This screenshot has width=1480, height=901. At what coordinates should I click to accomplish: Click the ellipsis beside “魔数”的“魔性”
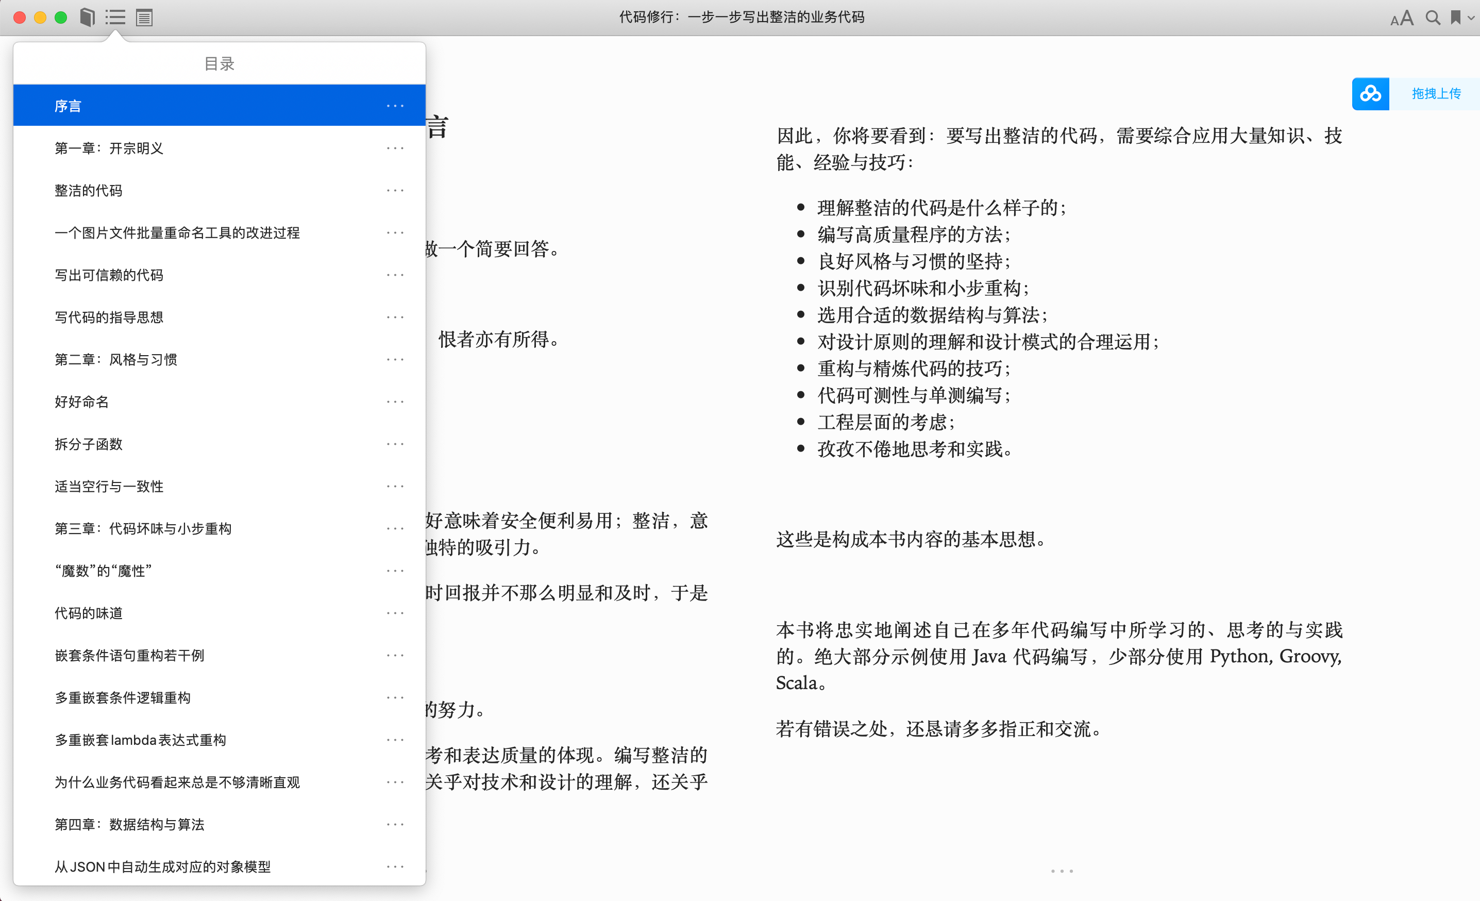click(x=395, y=571)
